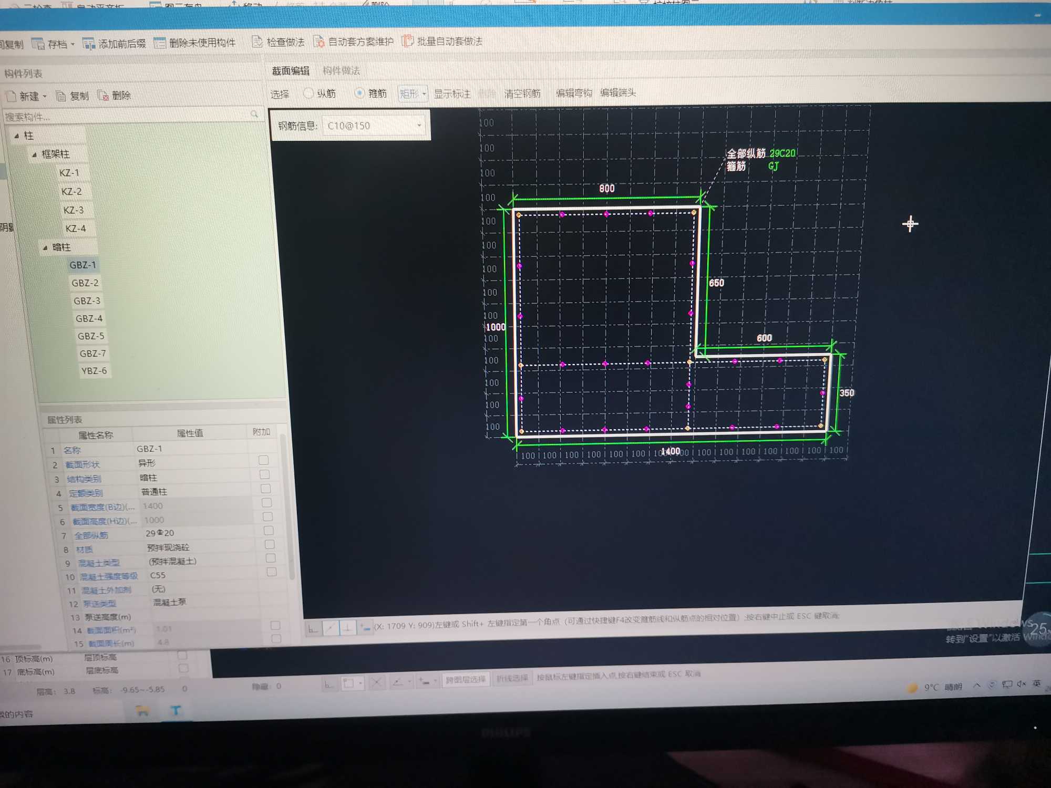
Task: Open dropdown arrow beside angle snap icon
Action: coord(409,682)
